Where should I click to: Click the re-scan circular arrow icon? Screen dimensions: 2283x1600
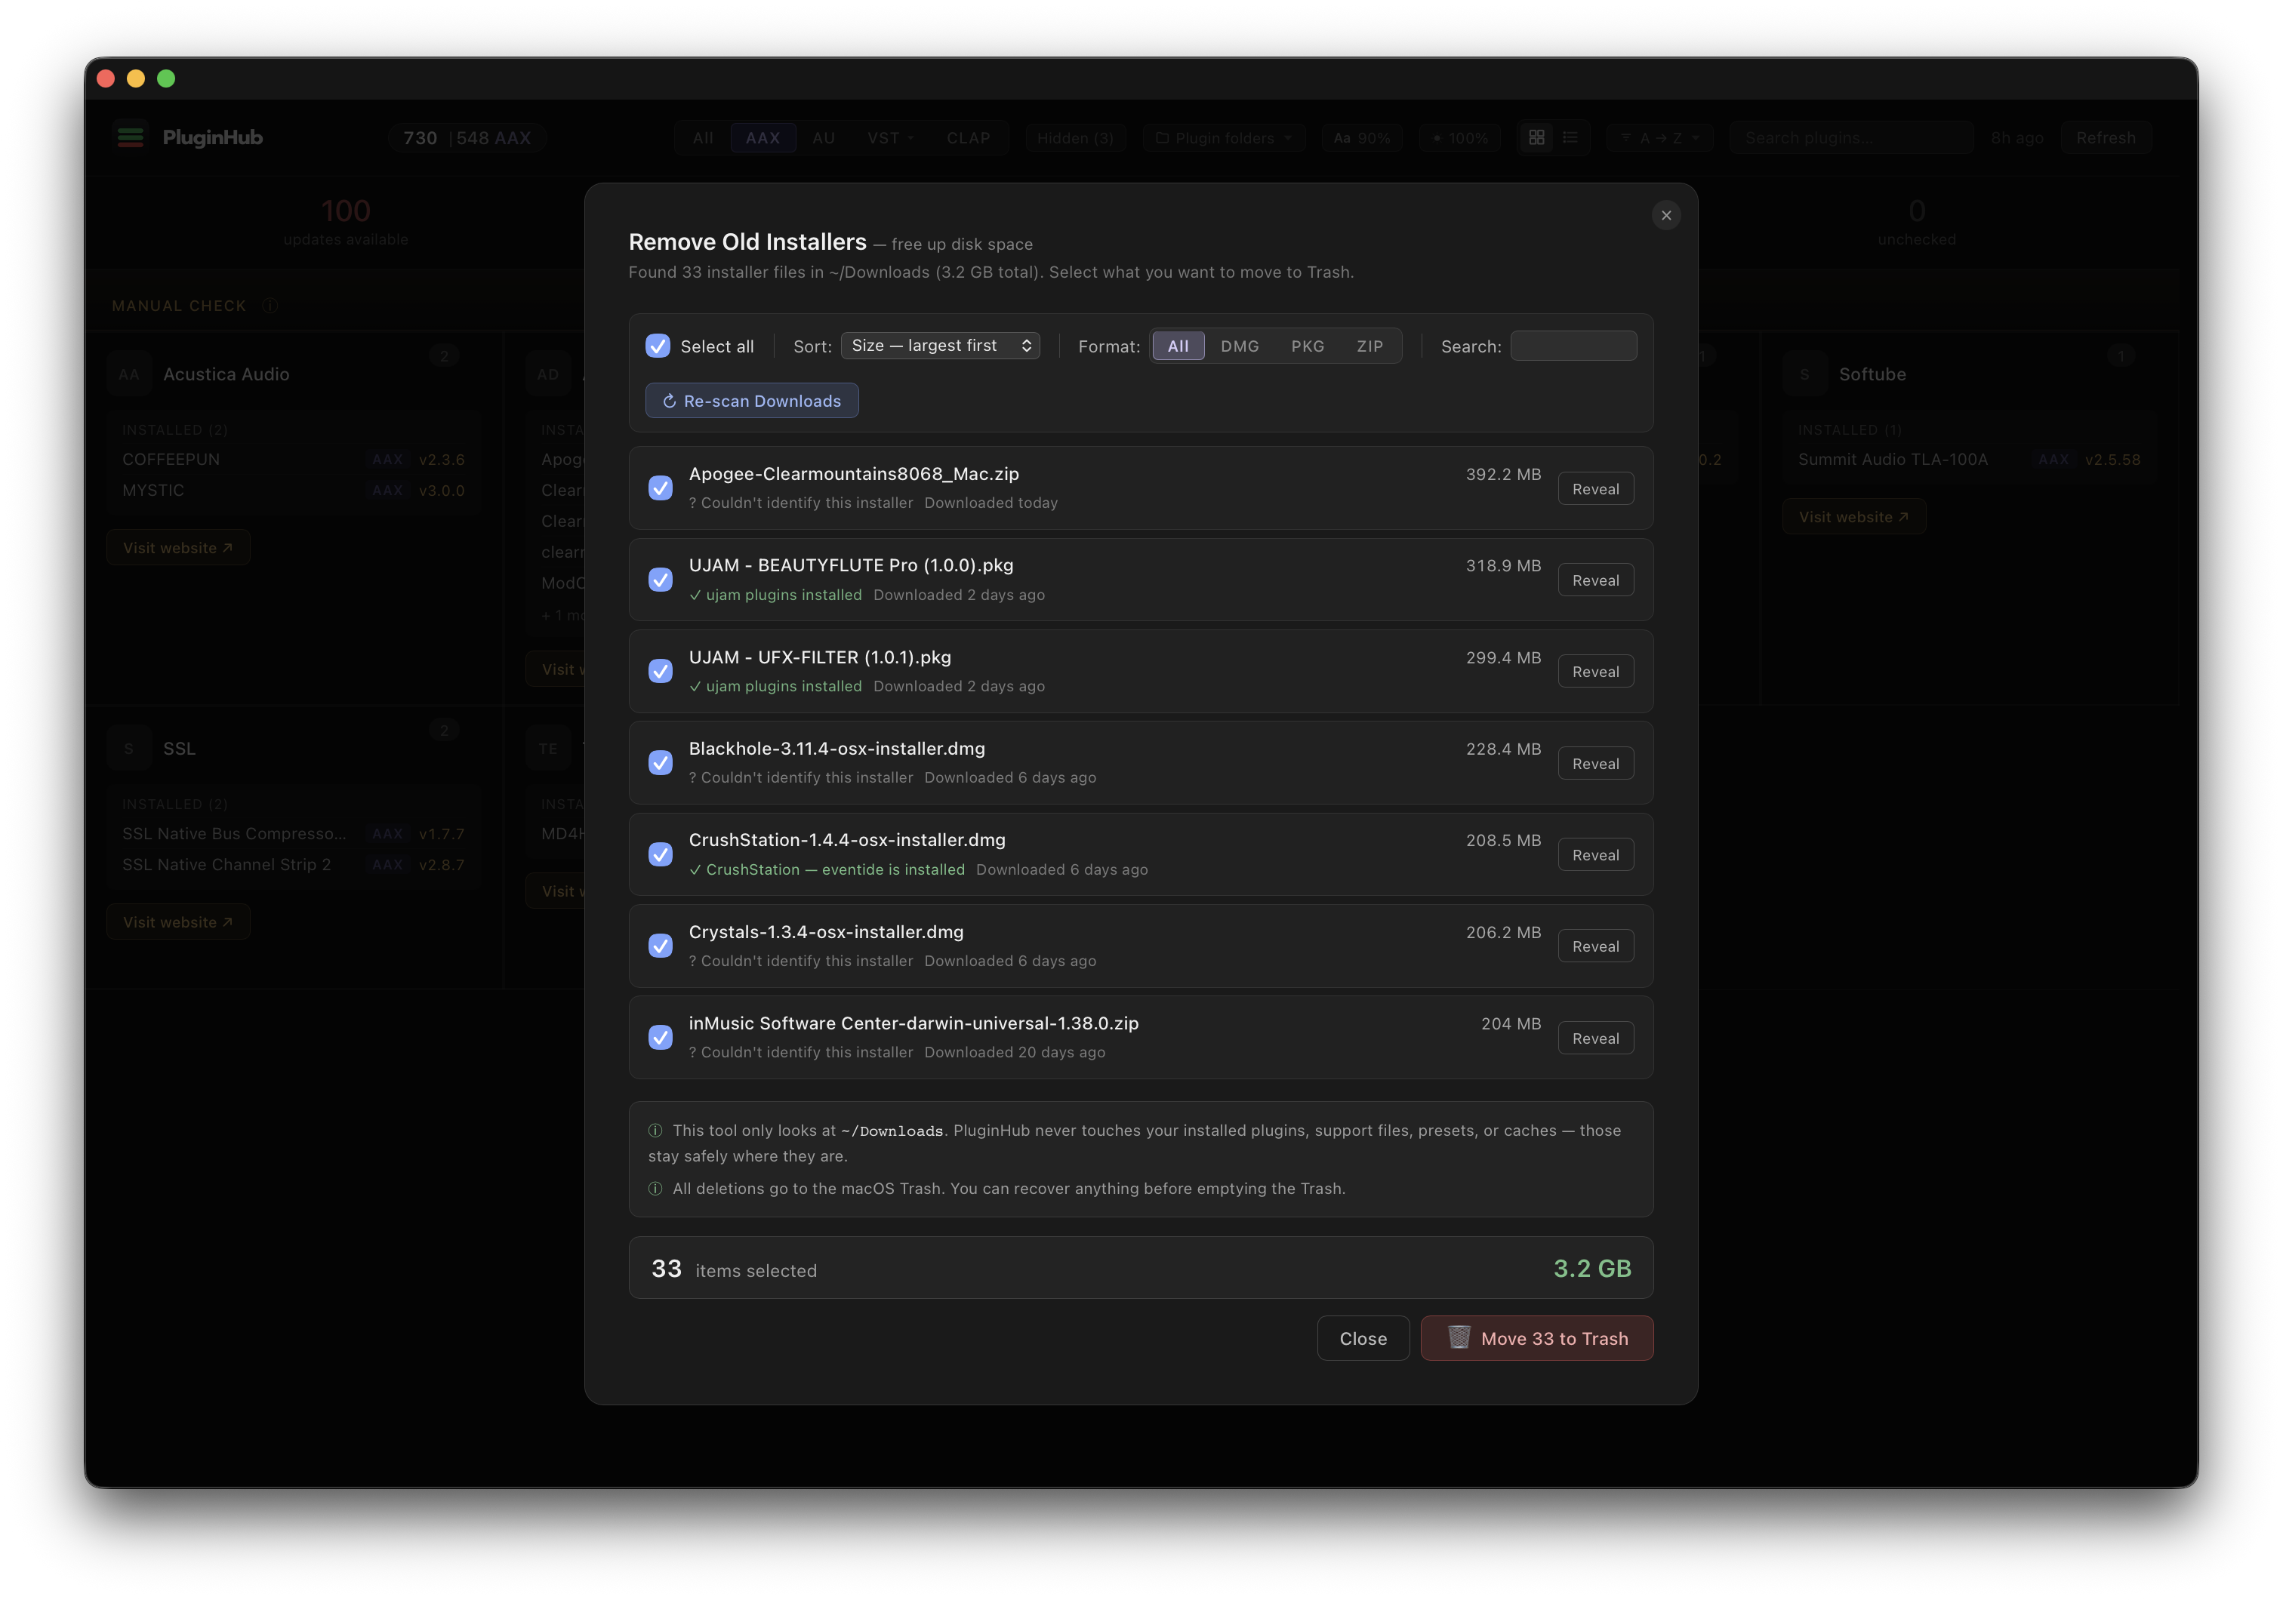click(669, 402)
